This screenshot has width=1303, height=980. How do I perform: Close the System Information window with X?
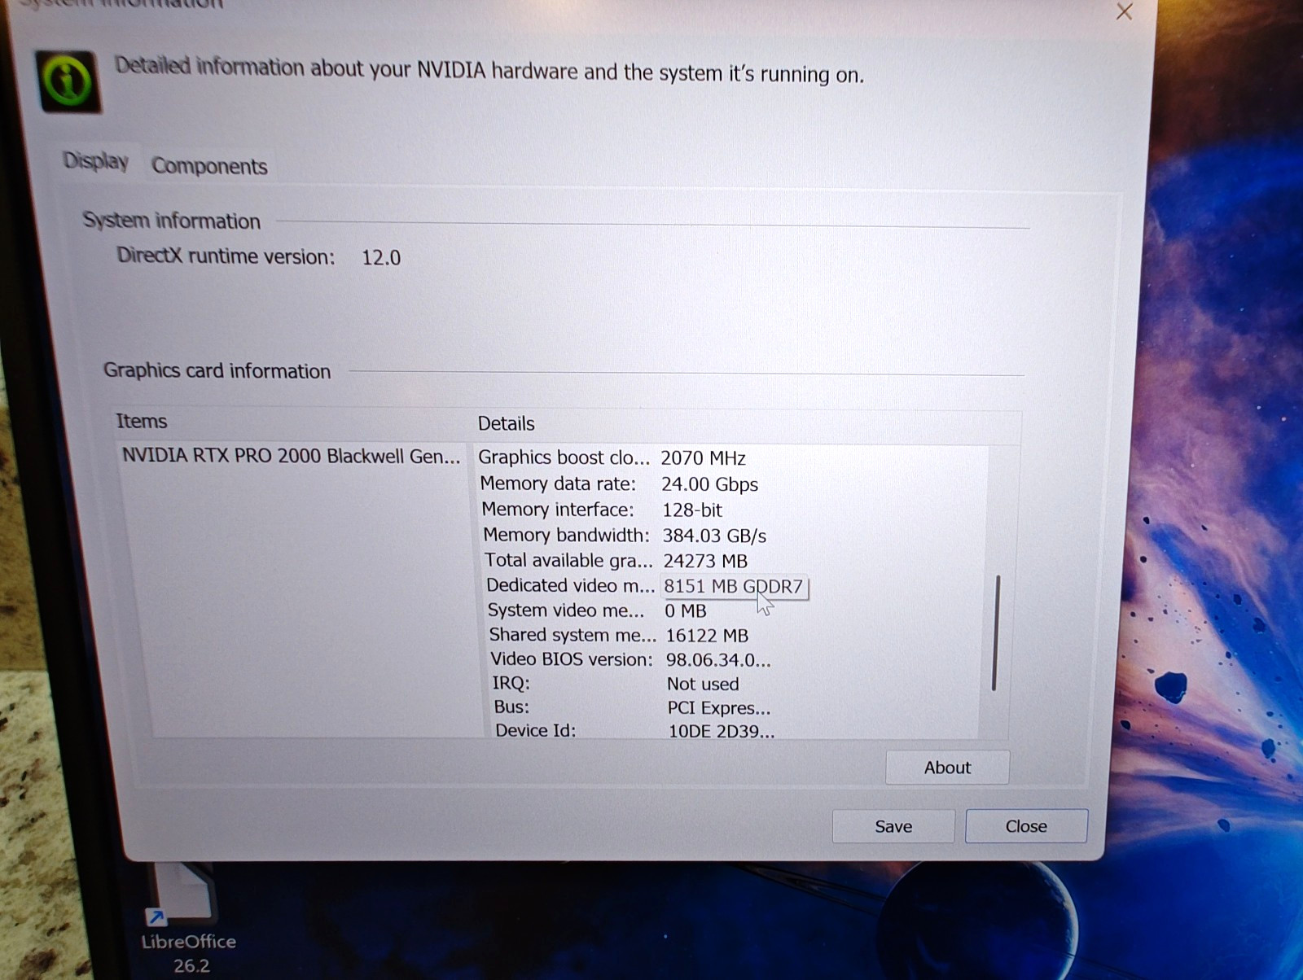tap(1124, 11)
